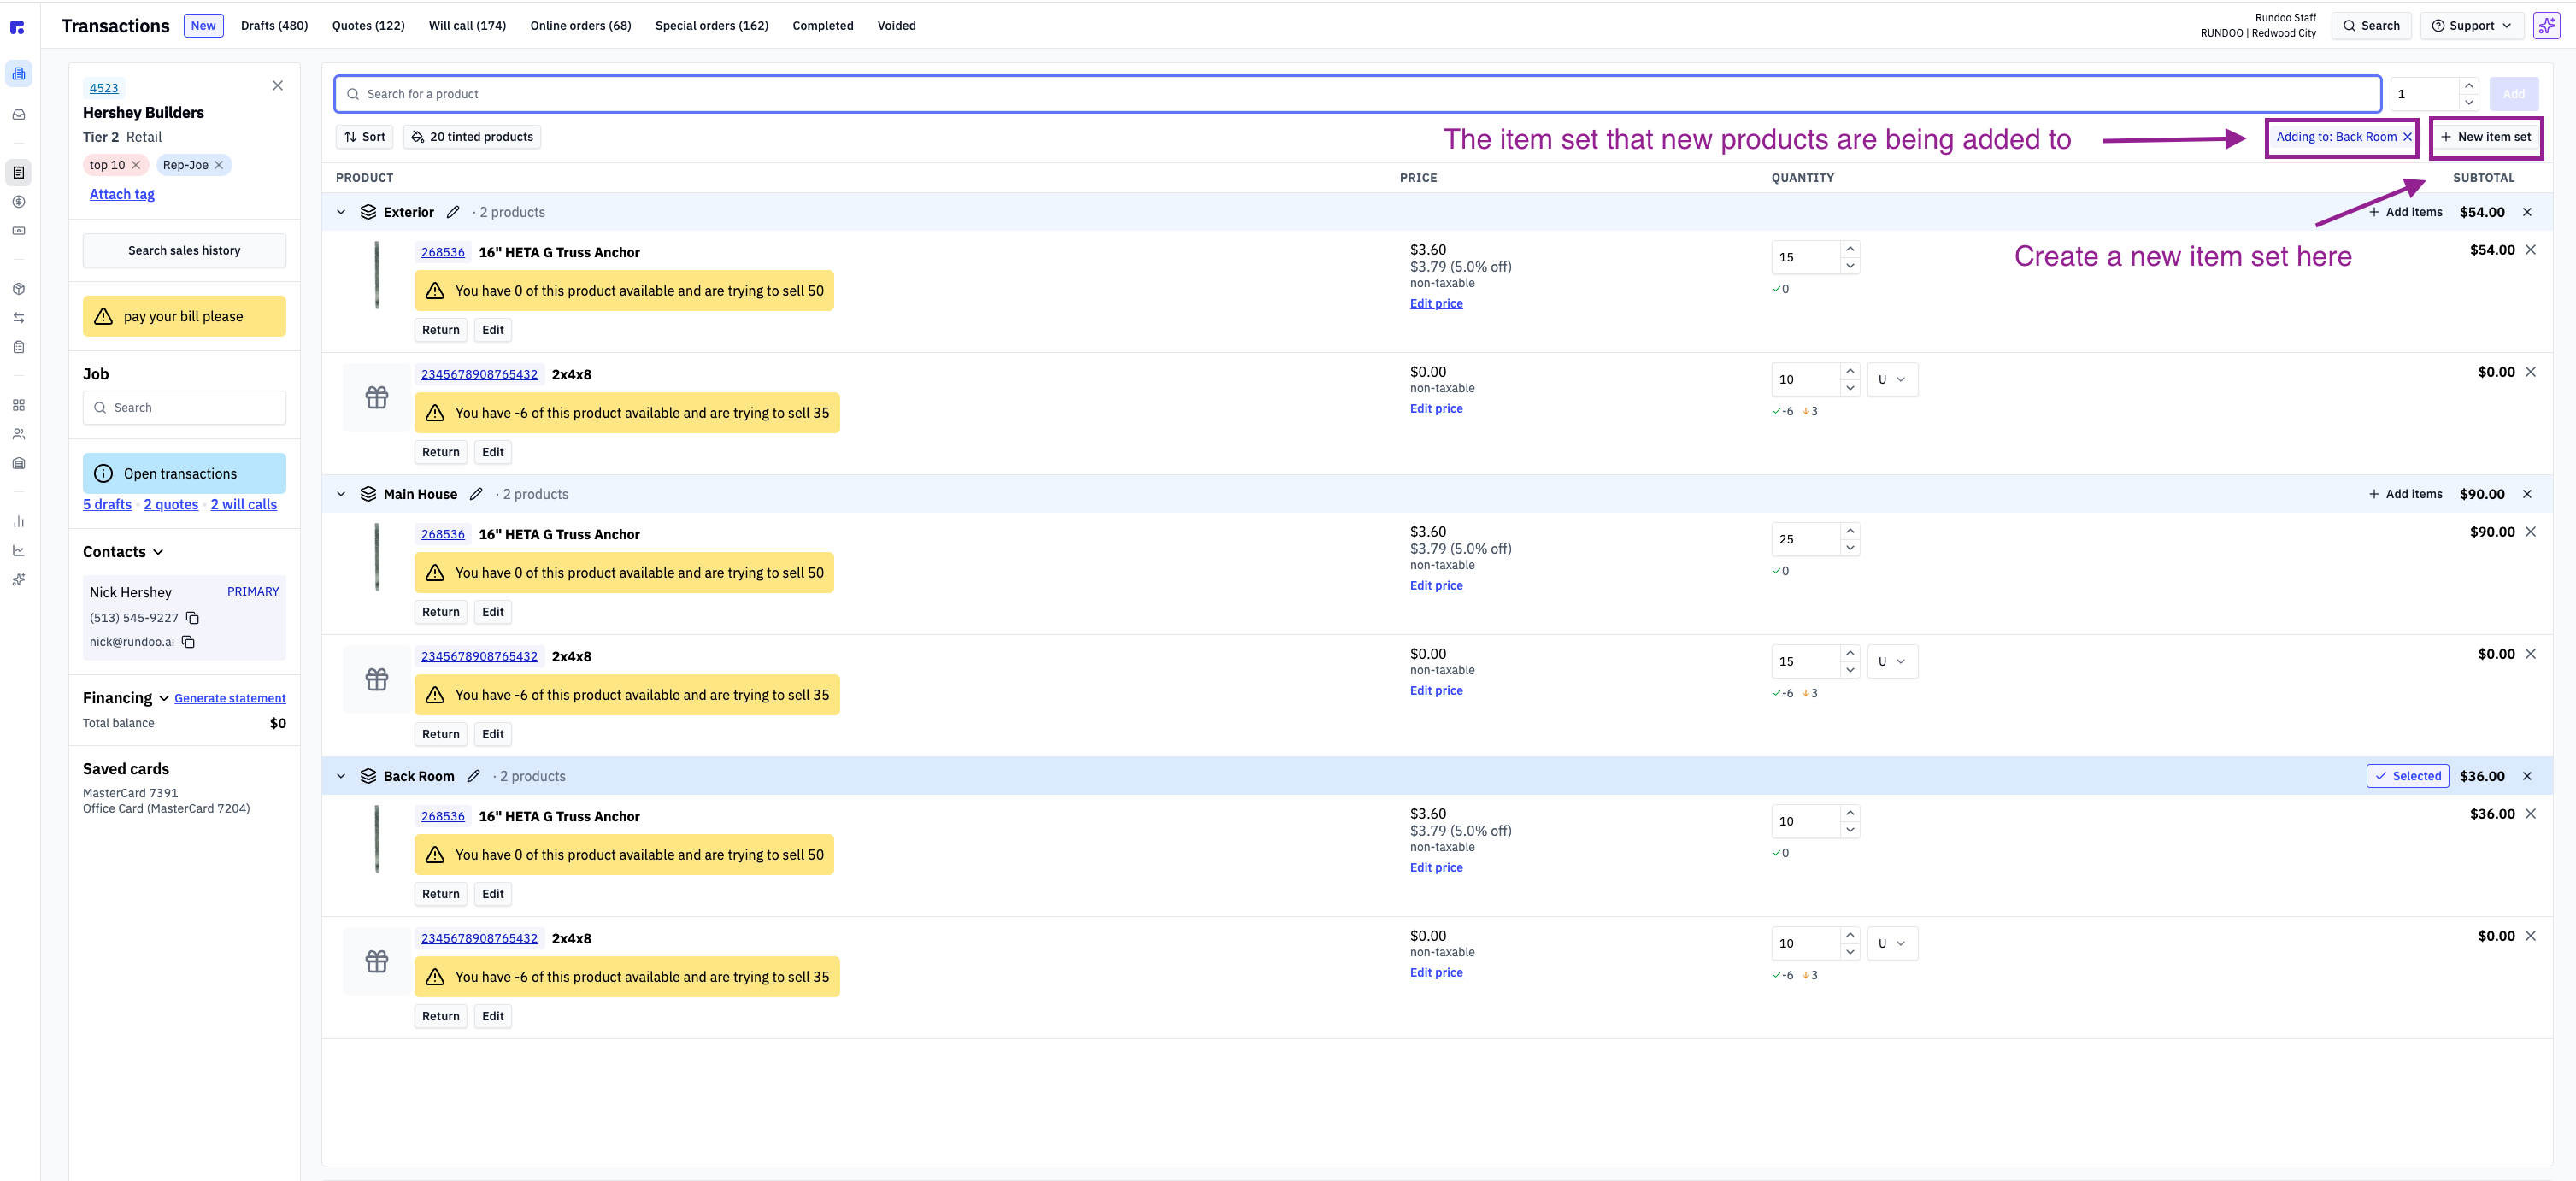Click the Attach tag link
Viewport: 2576px width, 1181px height.
click(122, 194)
